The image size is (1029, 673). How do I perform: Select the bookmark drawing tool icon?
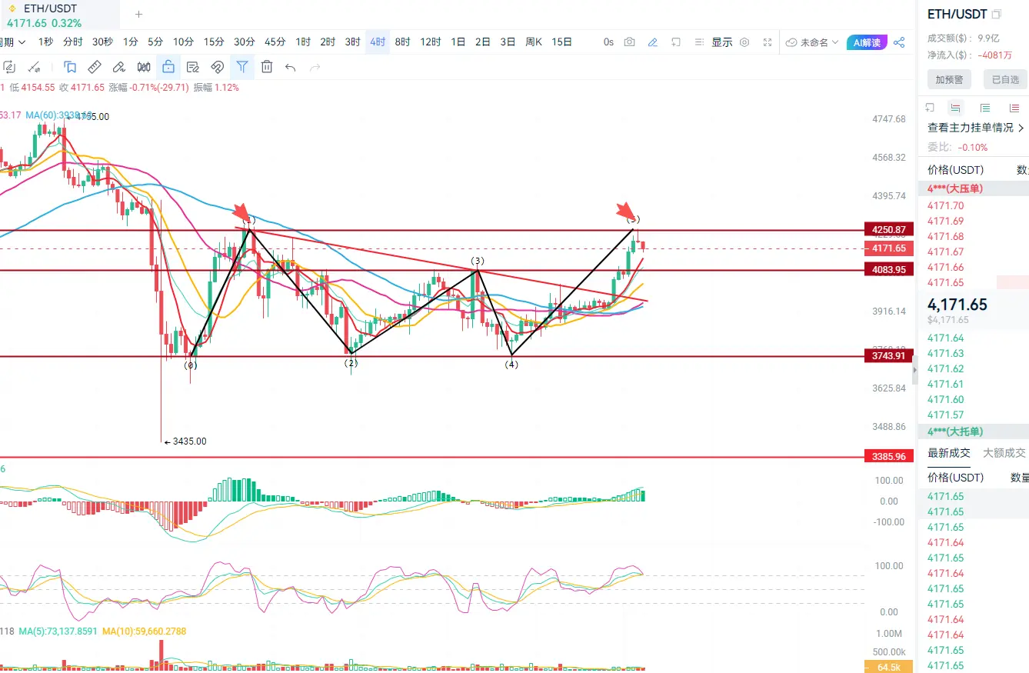[x=70, y=67]
